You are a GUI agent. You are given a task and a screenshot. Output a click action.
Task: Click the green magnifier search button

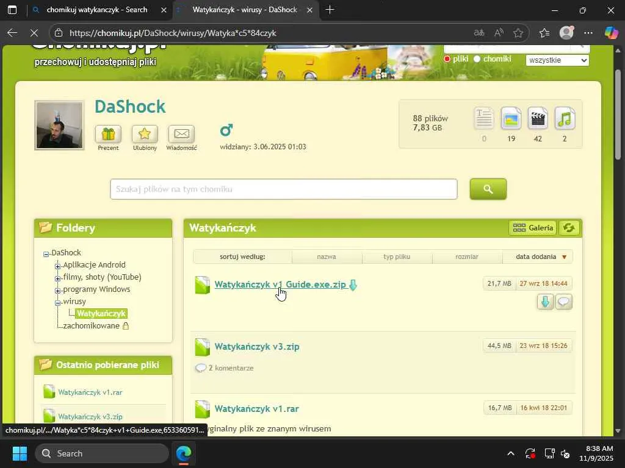click(488, 189)
